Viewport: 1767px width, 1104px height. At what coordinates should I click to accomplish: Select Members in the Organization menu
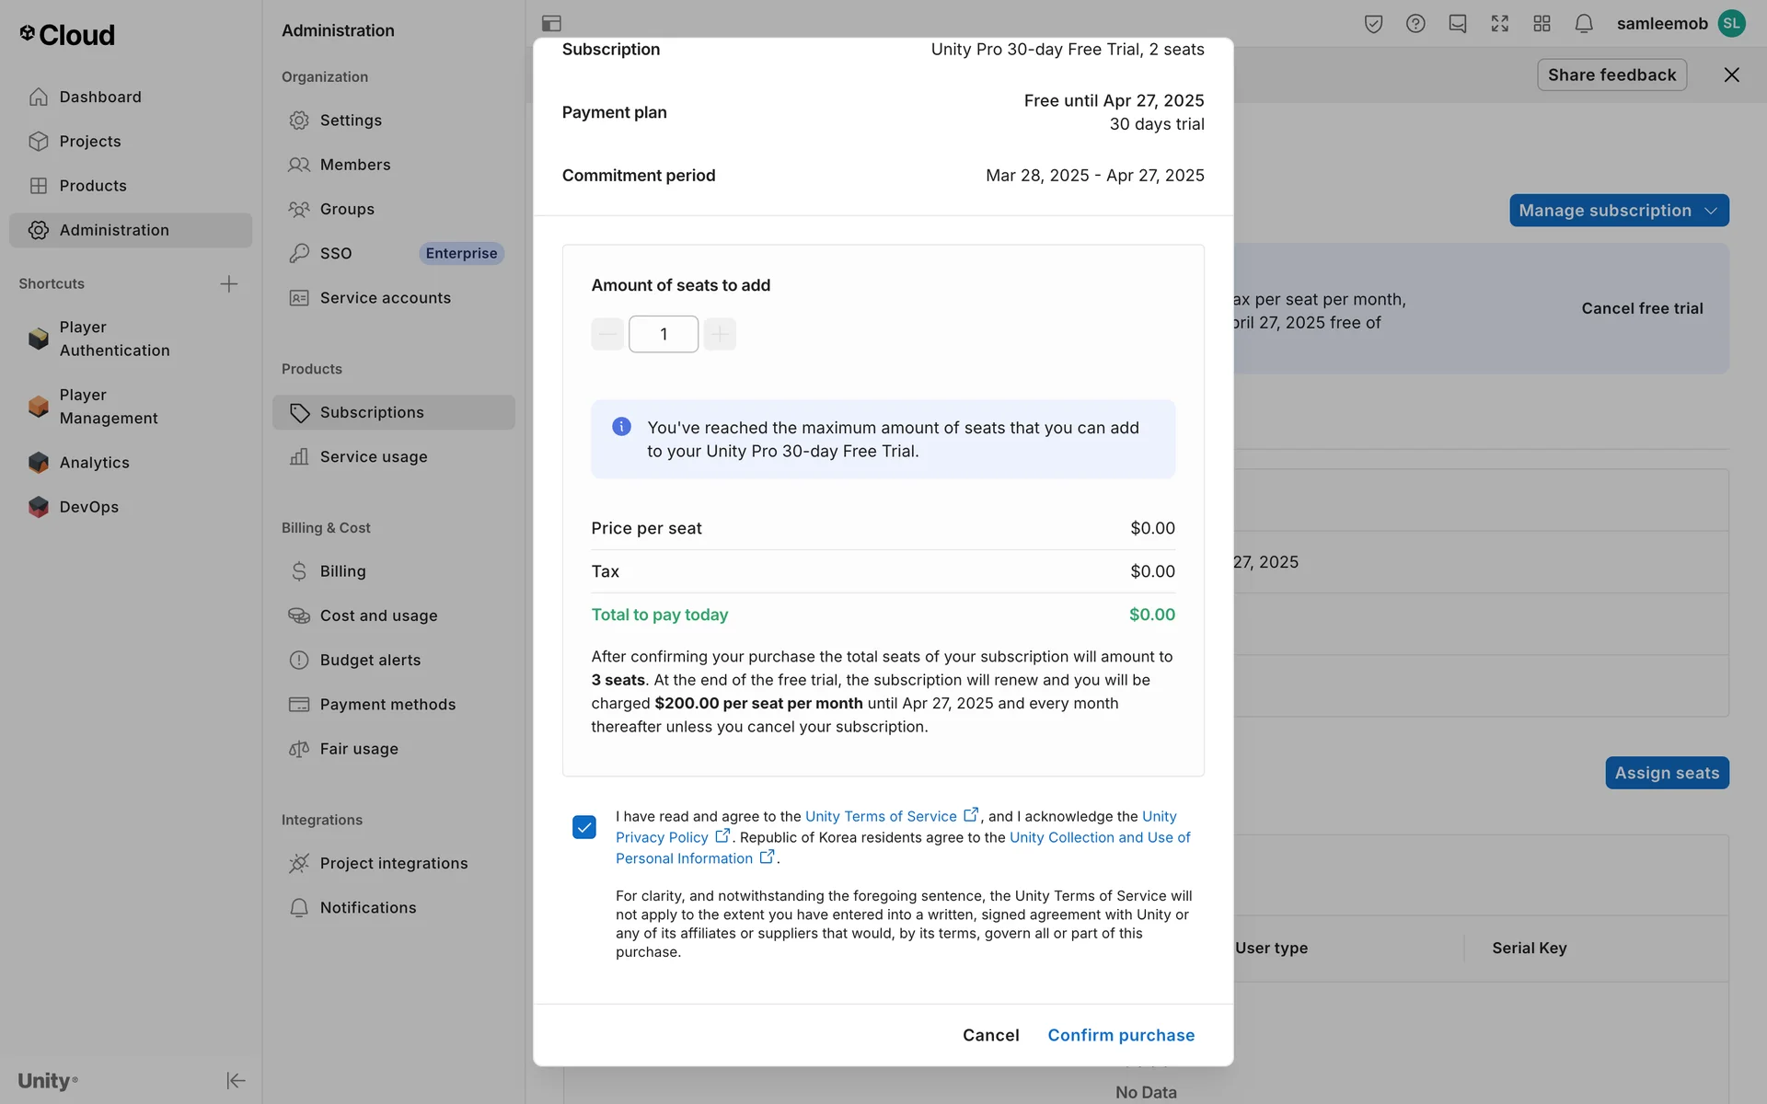point(354,165)
